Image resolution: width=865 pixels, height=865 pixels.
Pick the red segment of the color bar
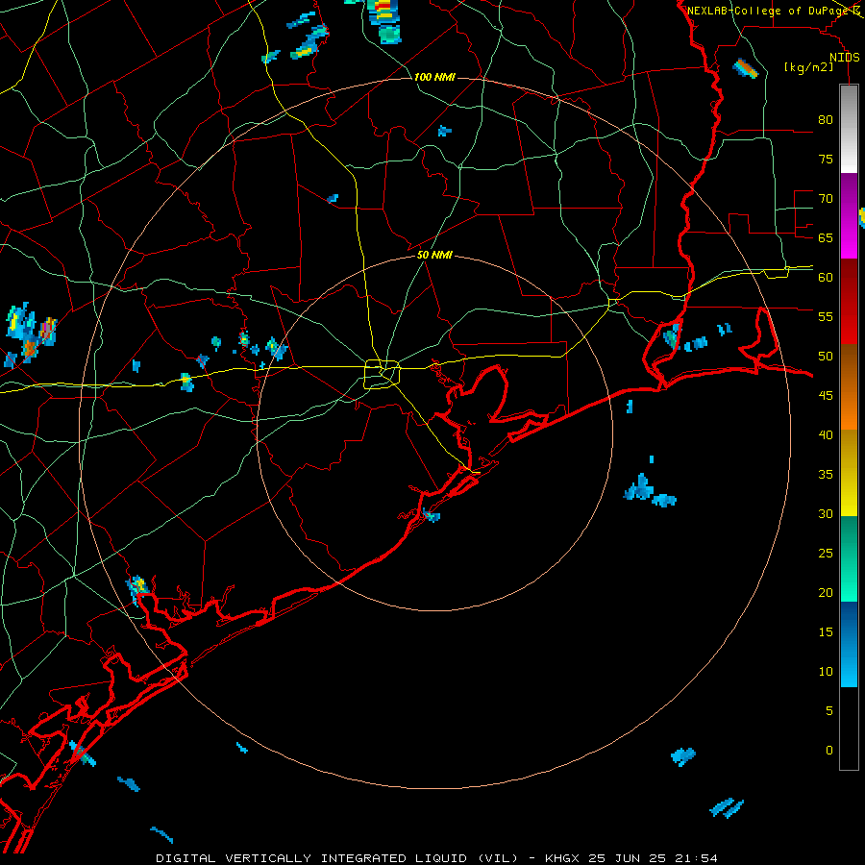tap(849, 301)
